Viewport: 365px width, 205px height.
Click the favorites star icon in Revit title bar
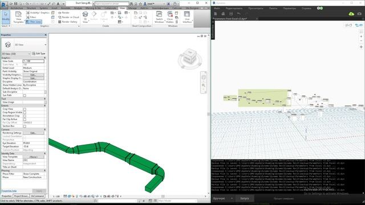[x=140, y=4]
